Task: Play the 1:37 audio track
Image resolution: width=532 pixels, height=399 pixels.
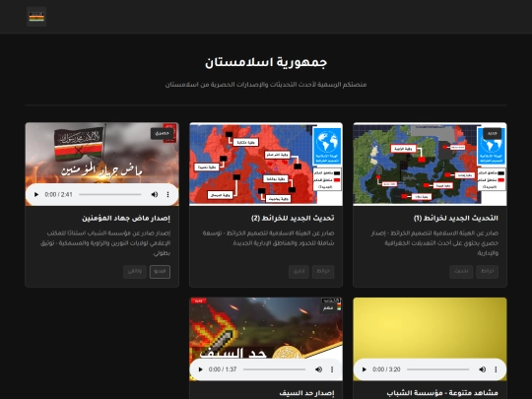Action: (200, 369)
